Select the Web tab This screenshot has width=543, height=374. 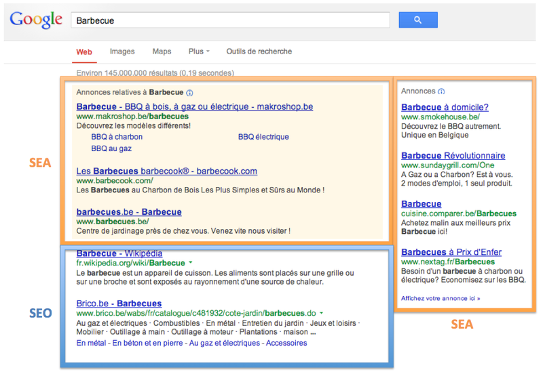point(84,52)
